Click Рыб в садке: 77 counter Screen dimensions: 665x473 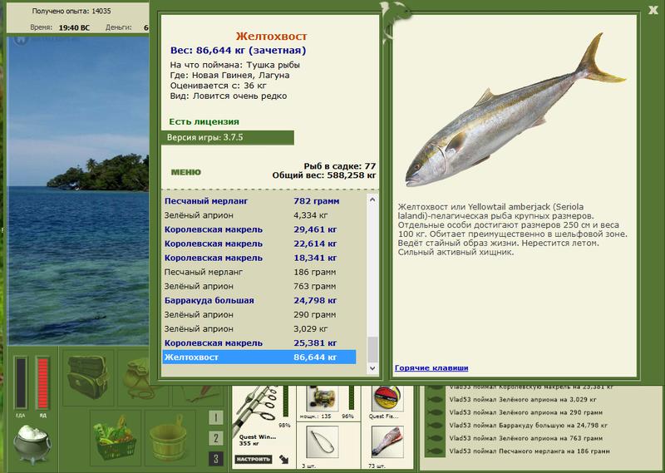click(340, 166)
